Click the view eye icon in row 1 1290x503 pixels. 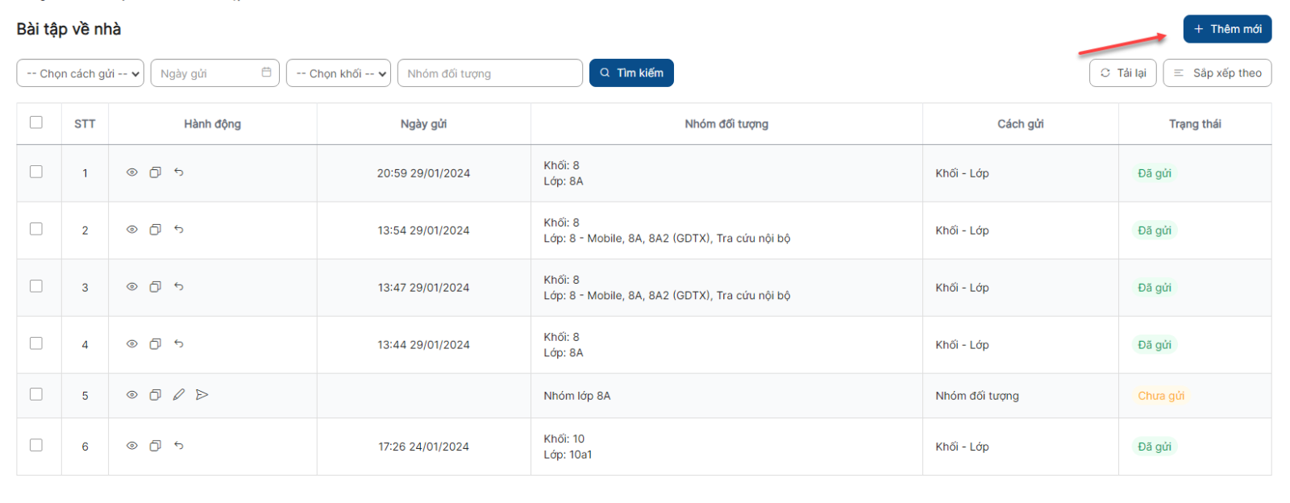click(x=132, y=173)
